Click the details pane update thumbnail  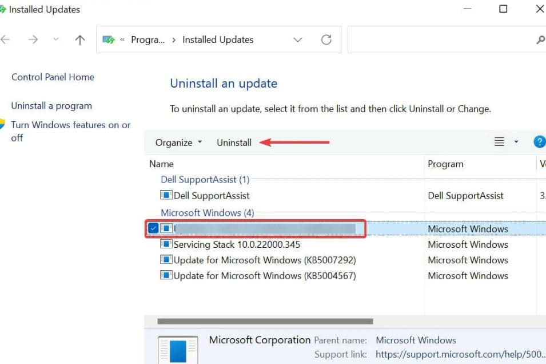[178, 350]
